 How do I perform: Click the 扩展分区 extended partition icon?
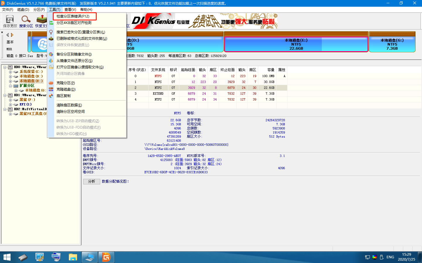click(x=16, y=86)
